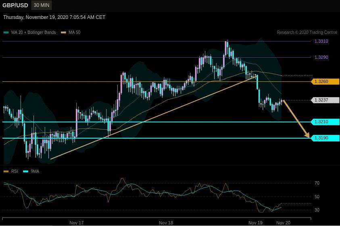Click the 'MA 50' legend label
This screenshot has height=226, width=340.
tap(74, 33)
